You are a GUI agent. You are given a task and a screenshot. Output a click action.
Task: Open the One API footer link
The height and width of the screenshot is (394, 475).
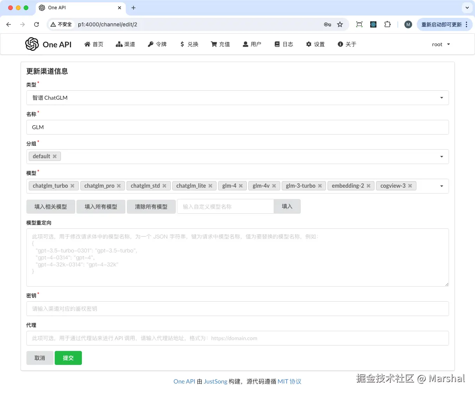click(x=184, y=382)
